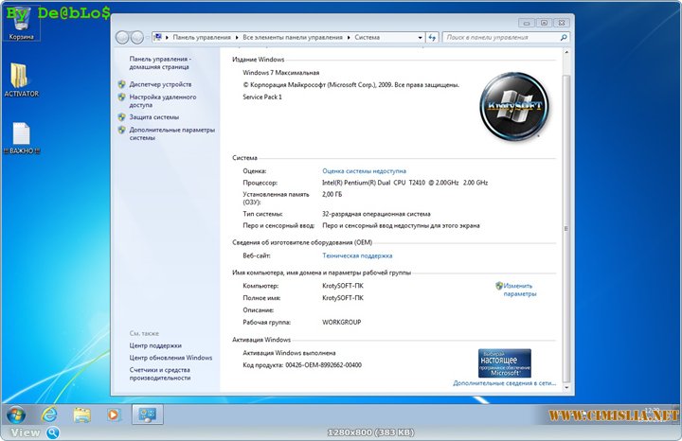Expand the Панель управления breadcrumb arrow
The image size is (682, 441).
pyautogui.click(x=237, y=37)
